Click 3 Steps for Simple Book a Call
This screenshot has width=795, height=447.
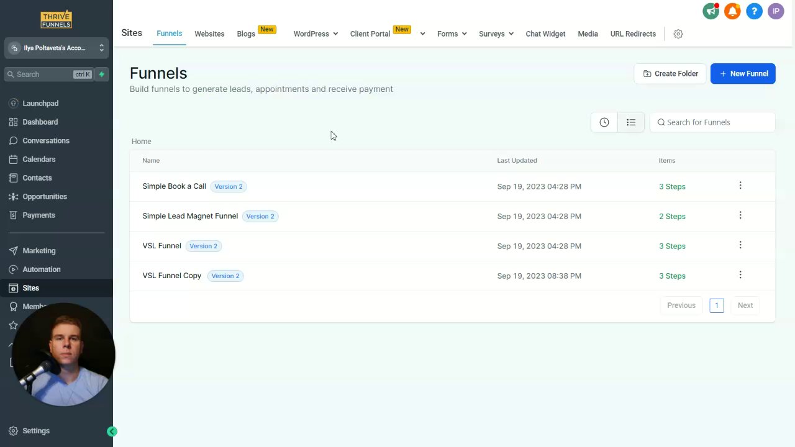click(672, 187)
